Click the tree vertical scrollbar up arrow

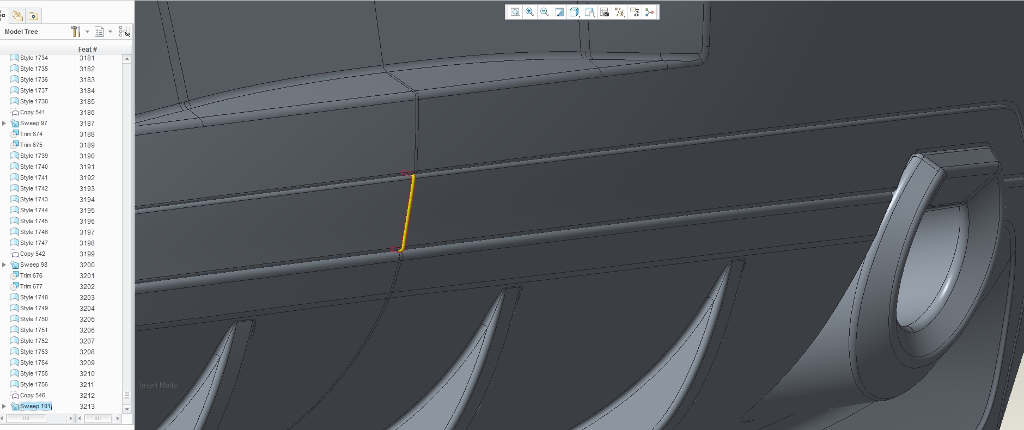tap(127, 59)
